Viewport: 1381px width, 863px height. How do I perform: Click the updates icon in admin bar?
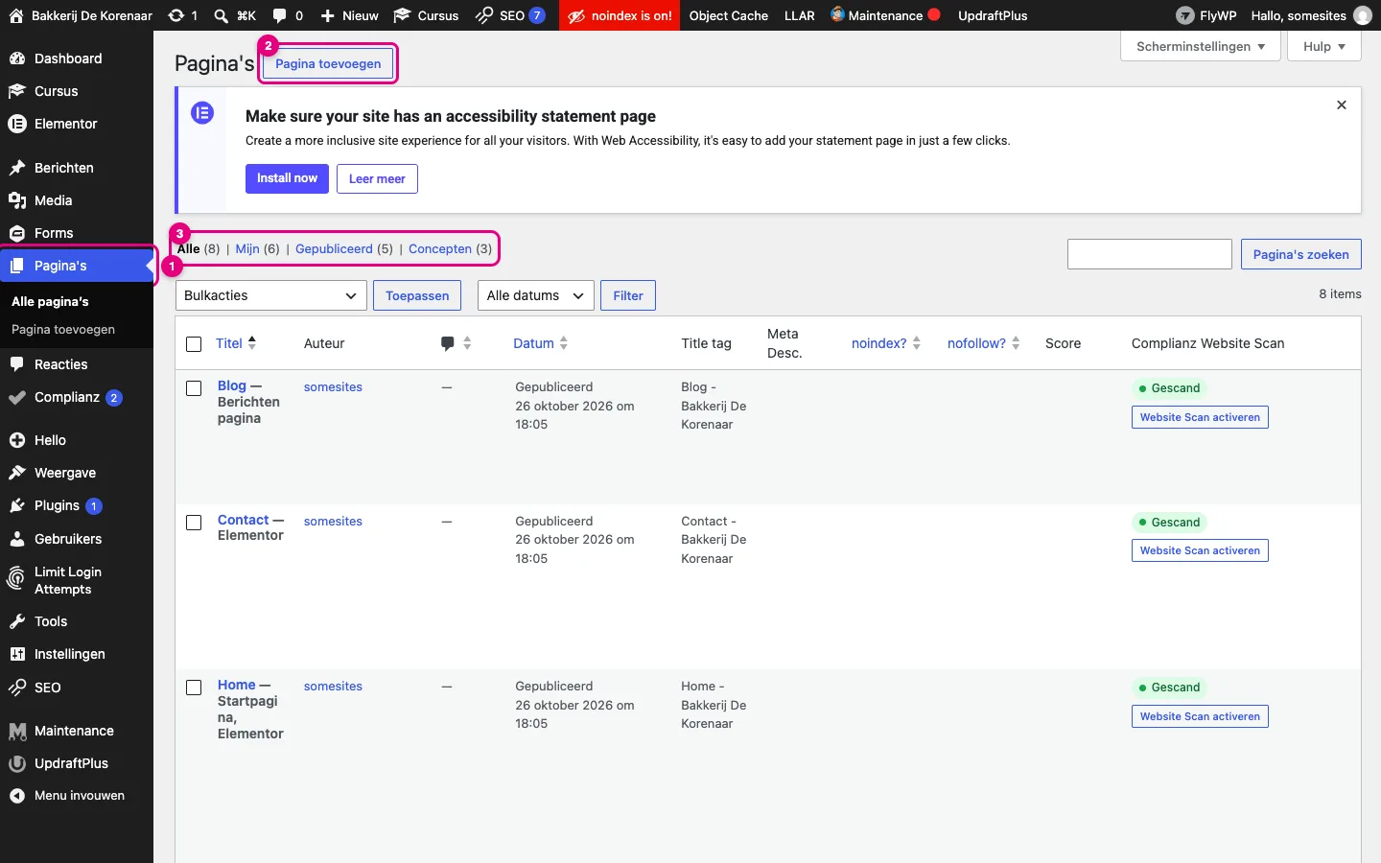click(176, 15)
